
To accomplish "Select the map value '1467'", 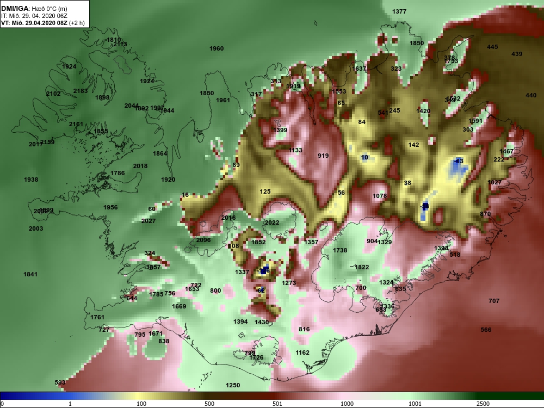I will tap(506, 151).
